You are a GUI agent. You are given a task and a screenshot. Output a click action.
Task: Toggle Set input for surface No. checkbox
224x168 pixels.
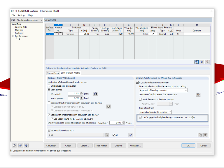(x=49, y=130)
